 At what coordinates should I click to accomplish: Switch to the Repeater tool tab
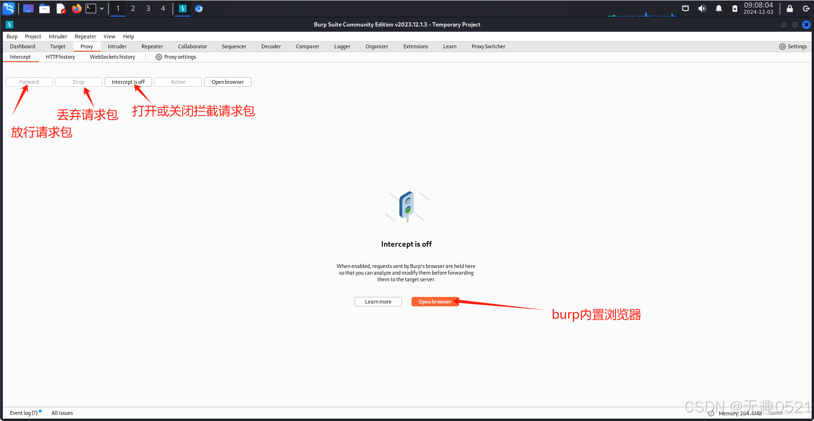(152, 46)
